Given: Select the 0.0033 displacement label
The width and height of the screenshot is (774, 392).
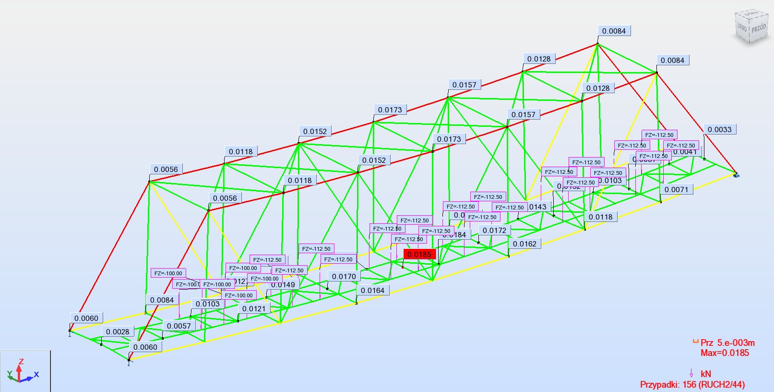Looking at the screenshot, I should point(720,129).
